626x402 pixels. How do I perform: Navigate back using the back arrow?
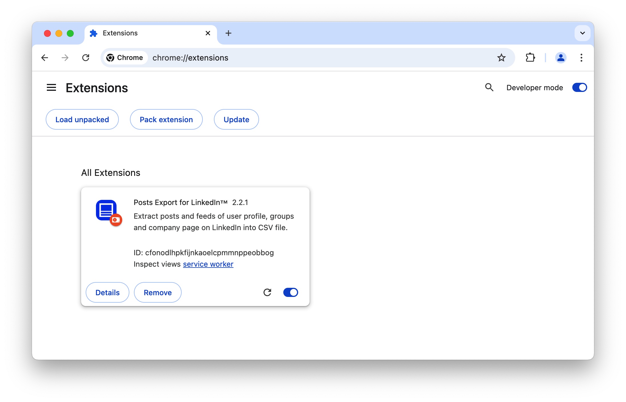(45, 58)
